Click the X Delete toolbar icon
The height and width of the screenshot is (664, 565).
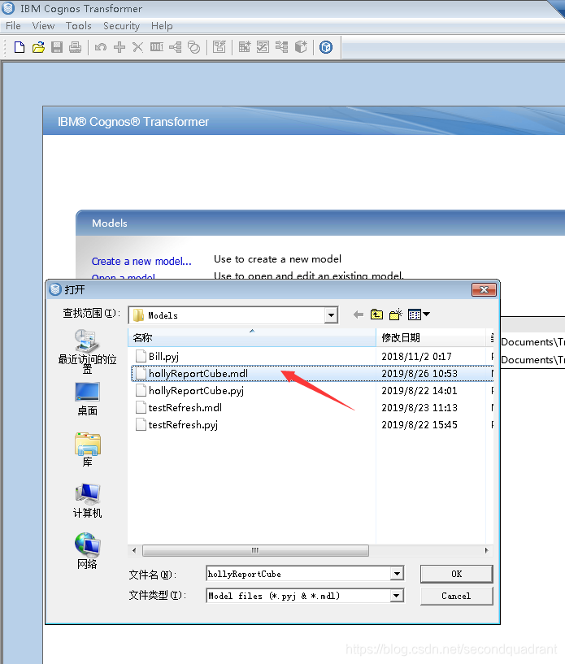tap(137, 47)
